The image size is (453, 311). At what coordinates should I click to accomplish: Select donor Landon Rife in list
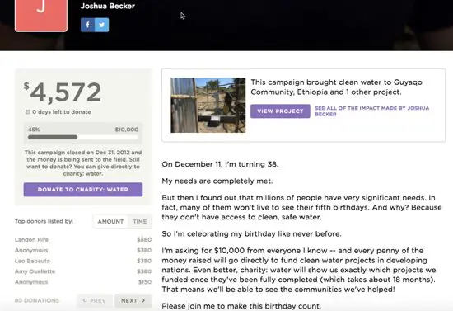[x=31, y=240]
